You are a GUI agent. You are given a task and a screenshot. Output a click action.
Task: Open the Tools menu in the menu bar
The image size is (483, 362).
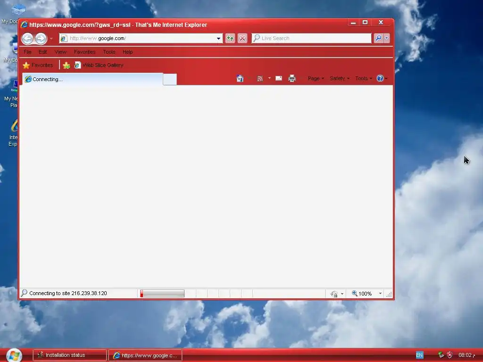(x=109, y=52)
